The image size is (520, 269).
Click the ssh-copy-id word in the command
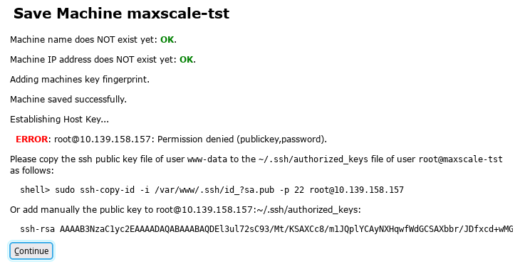tap(107, 190)
